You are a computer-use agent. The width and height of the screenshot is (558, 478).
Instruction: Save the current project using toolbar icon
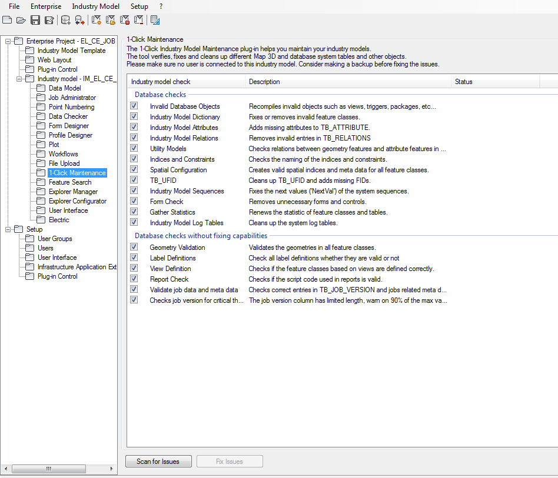35,19
